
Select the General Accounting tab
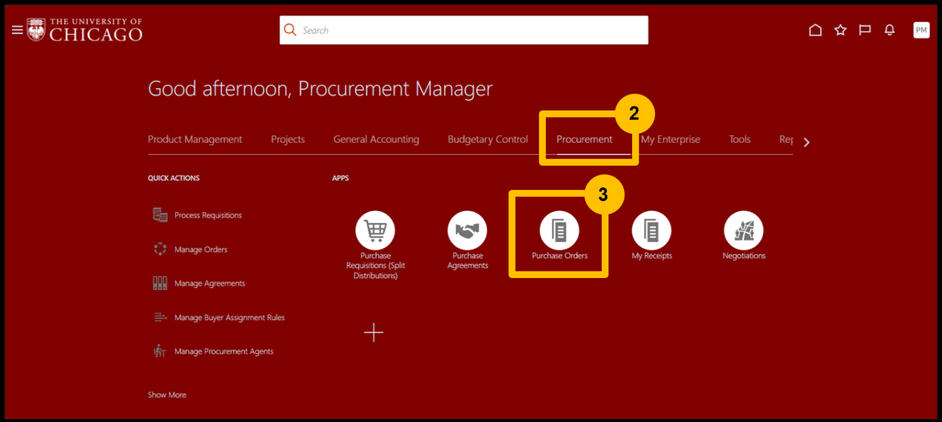376,139
